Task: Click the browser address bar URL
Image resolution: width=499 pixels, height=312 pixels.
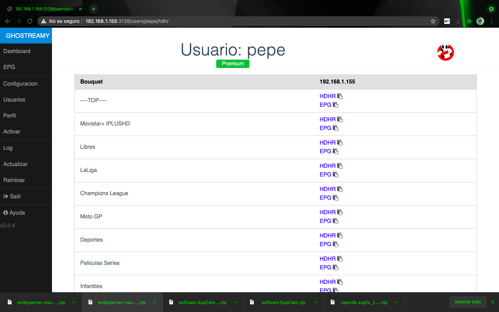Action: pyautogui.click(x=127, y=21)
